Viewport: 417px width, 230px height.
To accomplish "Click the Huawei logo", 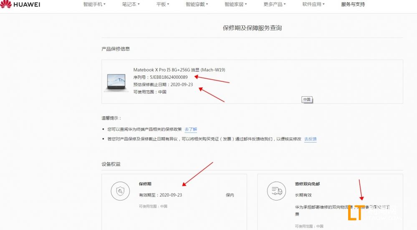I will pos(20,4).
